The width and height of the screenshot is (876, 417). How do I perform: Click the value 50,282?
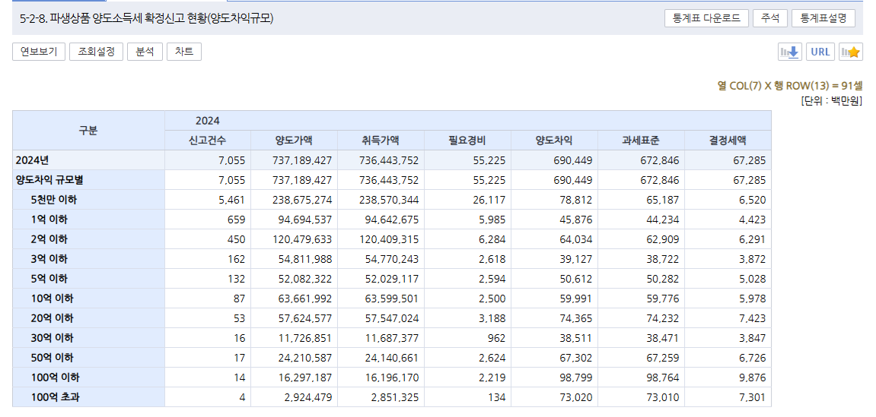[662, 279]
